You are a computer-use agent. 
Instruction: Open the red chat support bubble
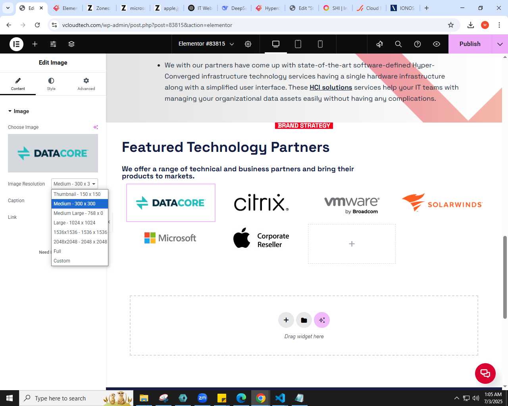485,373
